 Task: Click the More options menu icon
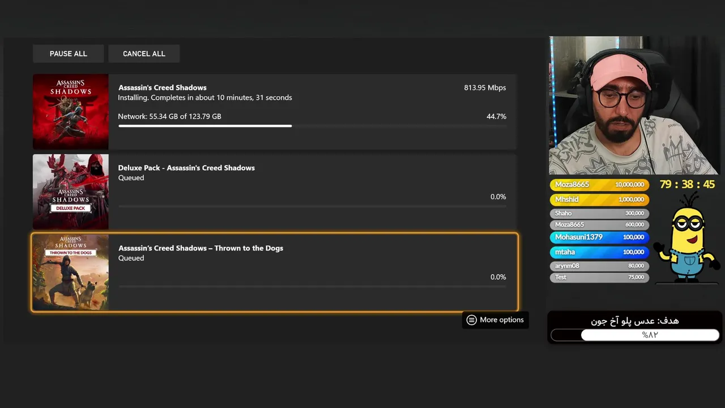[471, 320]
